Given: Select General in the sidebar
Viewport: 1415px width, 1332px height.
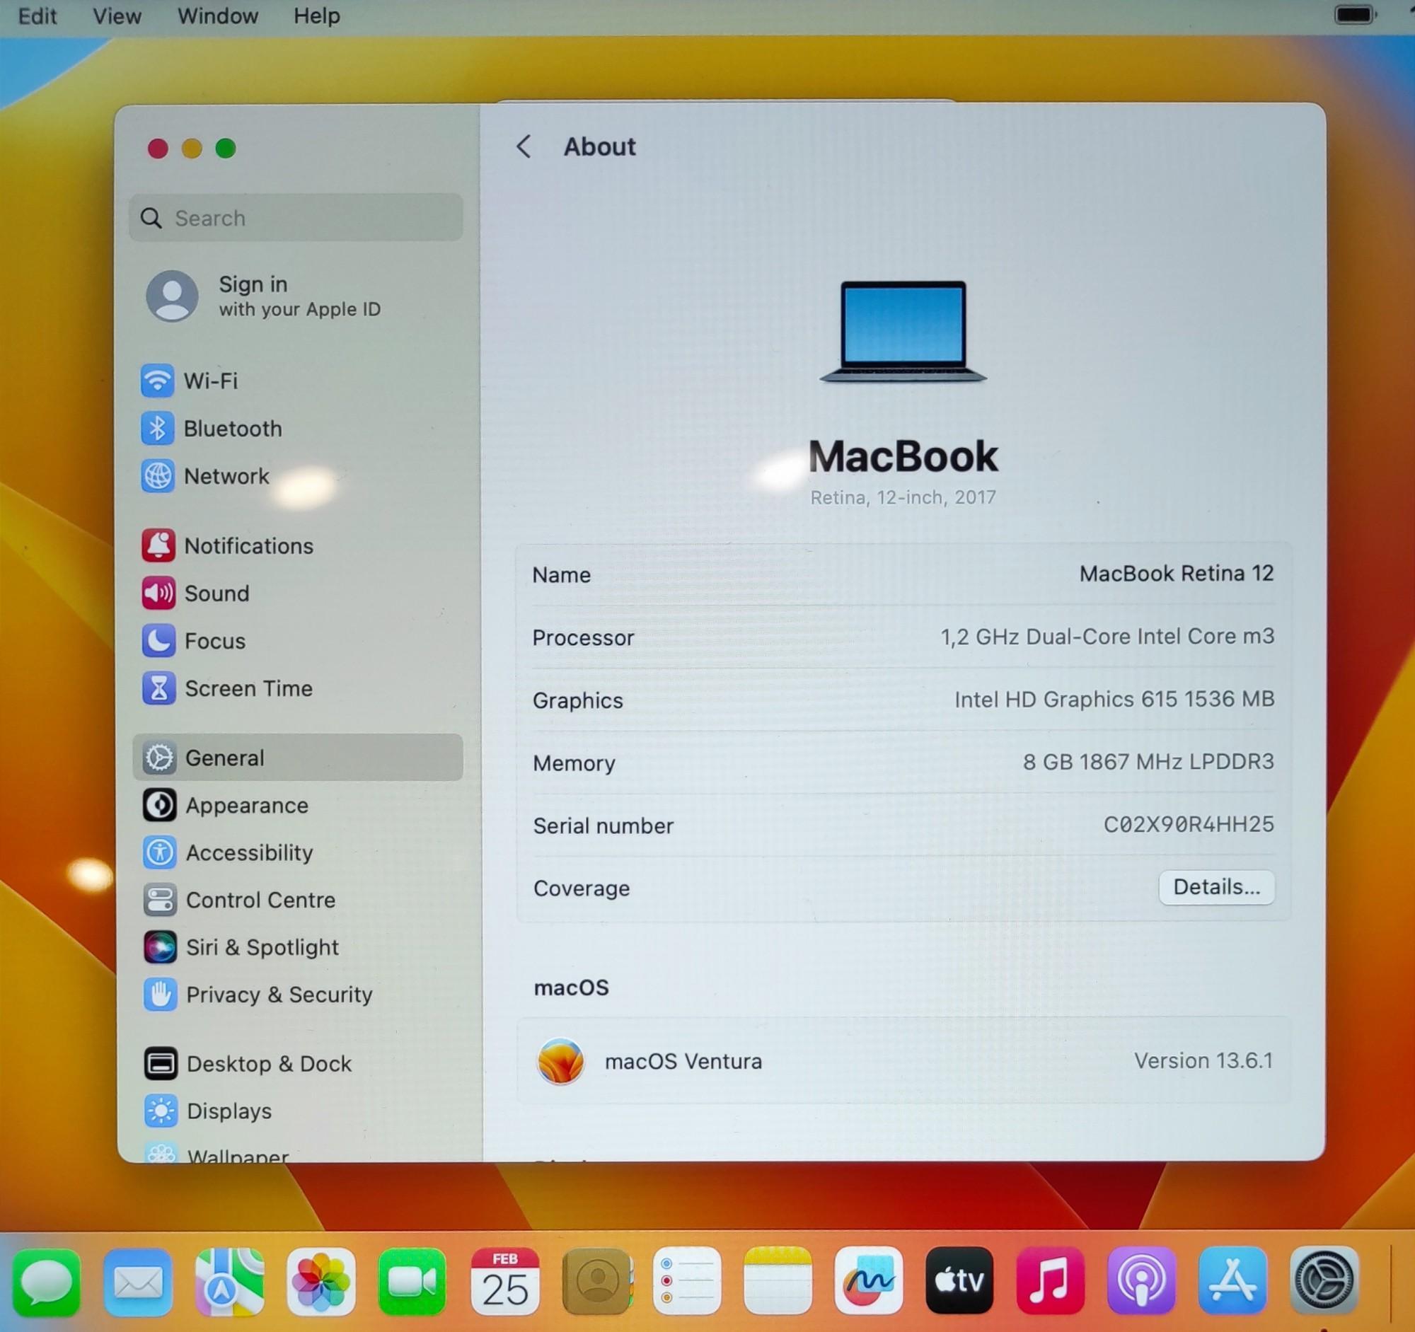Looking at the screenshot, I should 298,758.
